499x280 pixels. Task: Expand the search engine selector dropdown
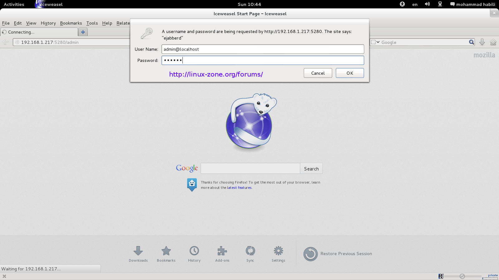click(375, 42)
